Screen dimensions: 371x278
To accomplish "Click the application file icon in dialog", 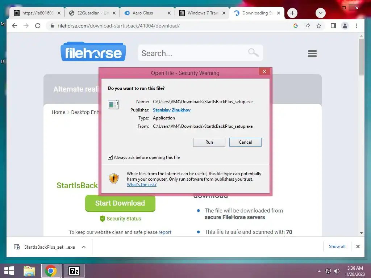I will click(x=113, y=104).
